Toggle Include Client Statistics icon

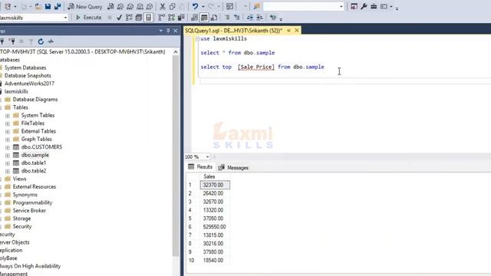181,18
